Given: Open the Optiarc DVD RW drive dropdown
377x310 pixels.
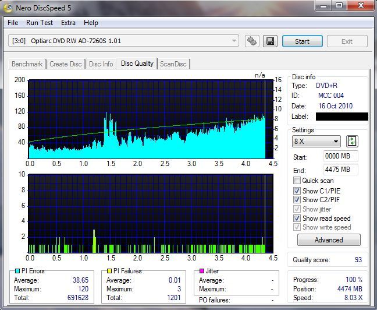Looking at the screenshot, I should point(123,41).
